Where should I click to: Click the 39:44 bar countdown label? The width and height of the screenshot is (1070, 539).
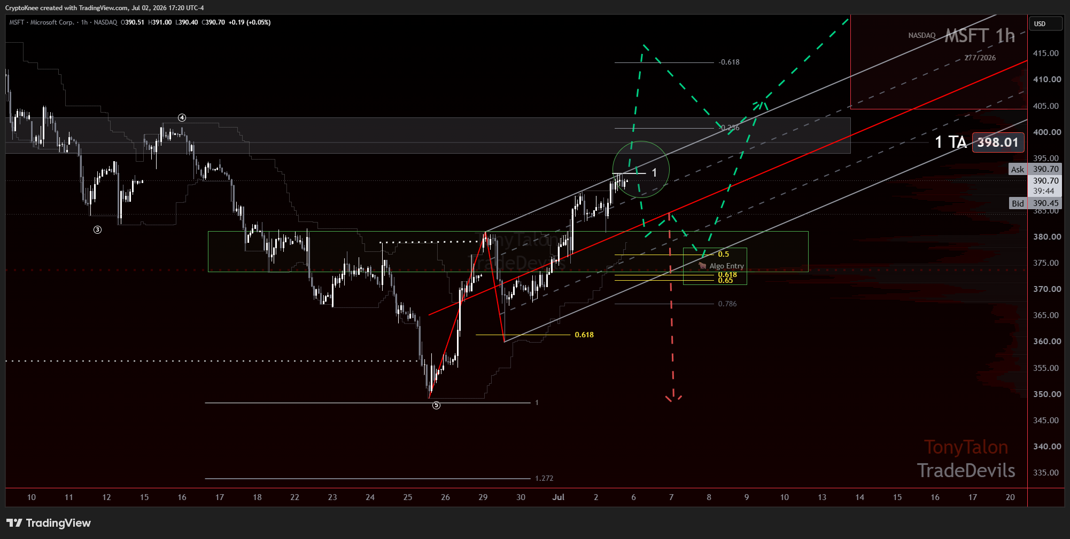tap(1043, 191)
